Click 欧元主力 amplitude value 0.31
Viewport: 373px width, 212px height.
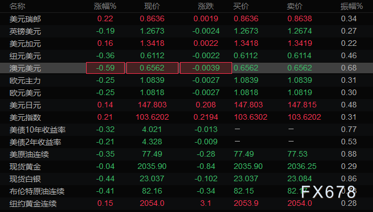[x=349, y=80]
